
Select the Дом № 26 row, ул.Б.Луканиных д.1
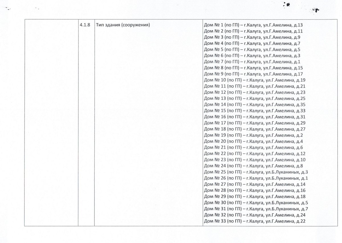[x=256, y=178]
